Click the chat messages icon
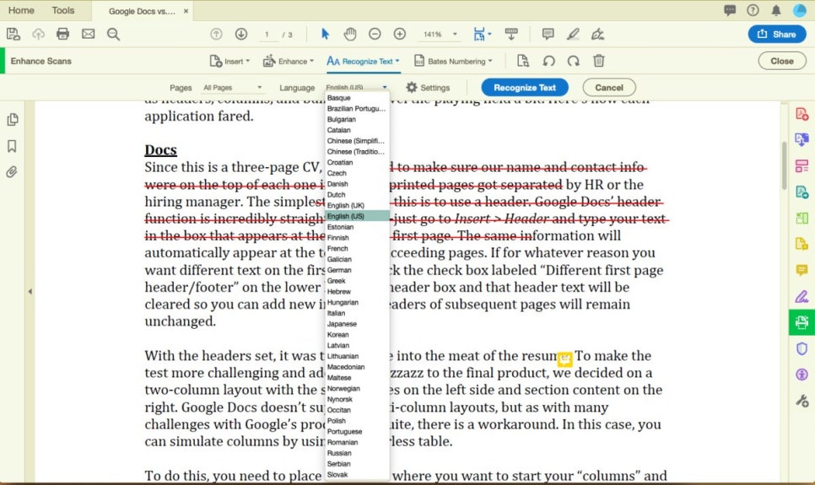The image size is (815, 485). (730, 10)
